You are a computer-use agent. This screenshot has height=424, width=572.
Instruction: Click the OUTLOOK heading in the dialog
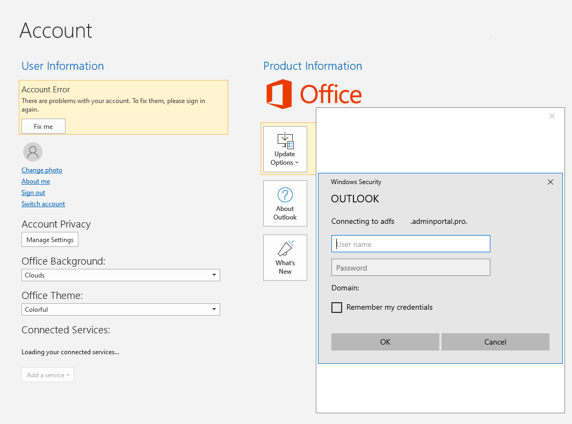point(355,199)
